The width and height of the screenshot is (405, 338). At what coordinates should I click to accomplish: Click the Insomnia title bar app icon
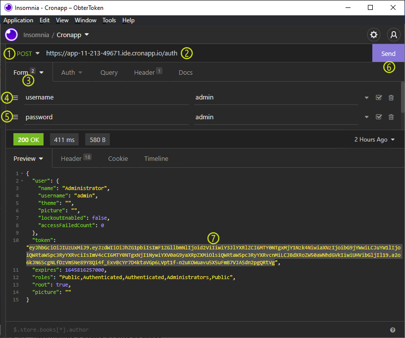(8, 7)
